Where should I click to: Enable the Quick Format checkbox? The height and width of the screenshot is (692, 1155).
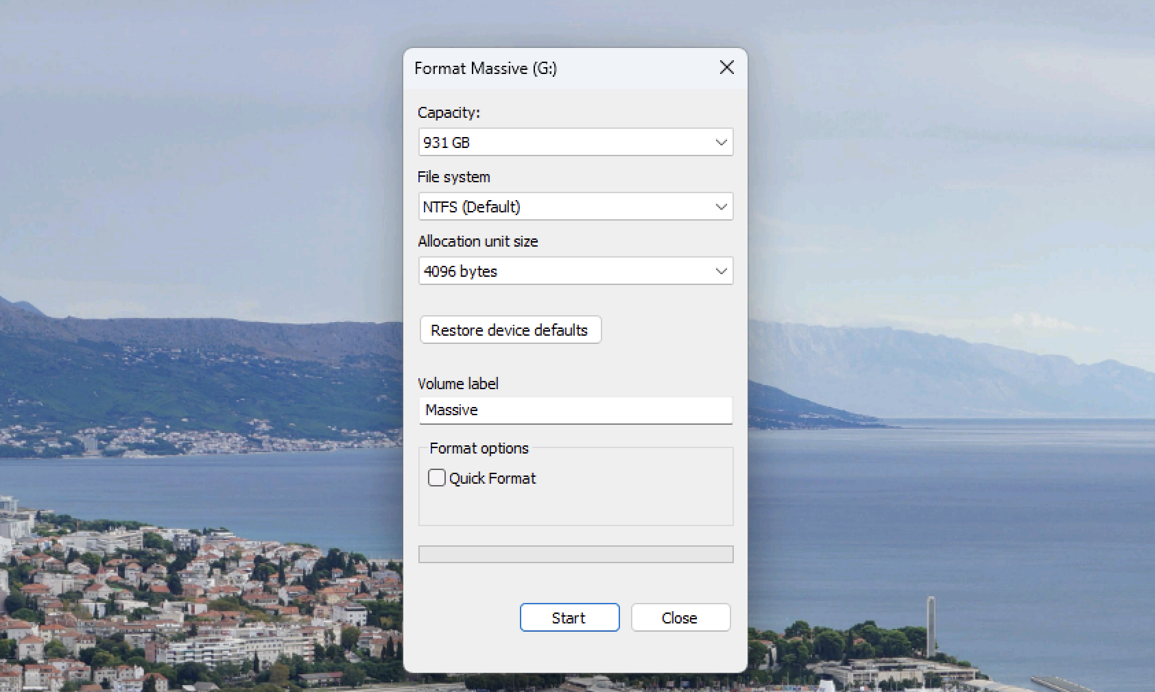[437, 478]
